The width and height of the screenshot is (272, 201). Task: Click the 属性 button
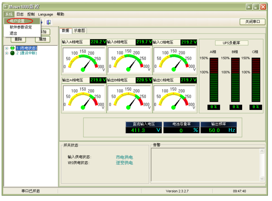[x=42, y=39]
